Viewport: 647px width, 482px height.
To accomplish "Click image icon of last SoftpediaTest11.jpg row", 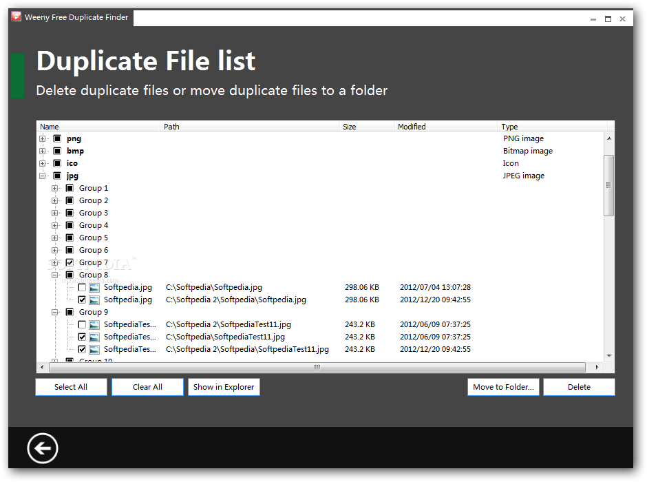I will pos(94,350).
